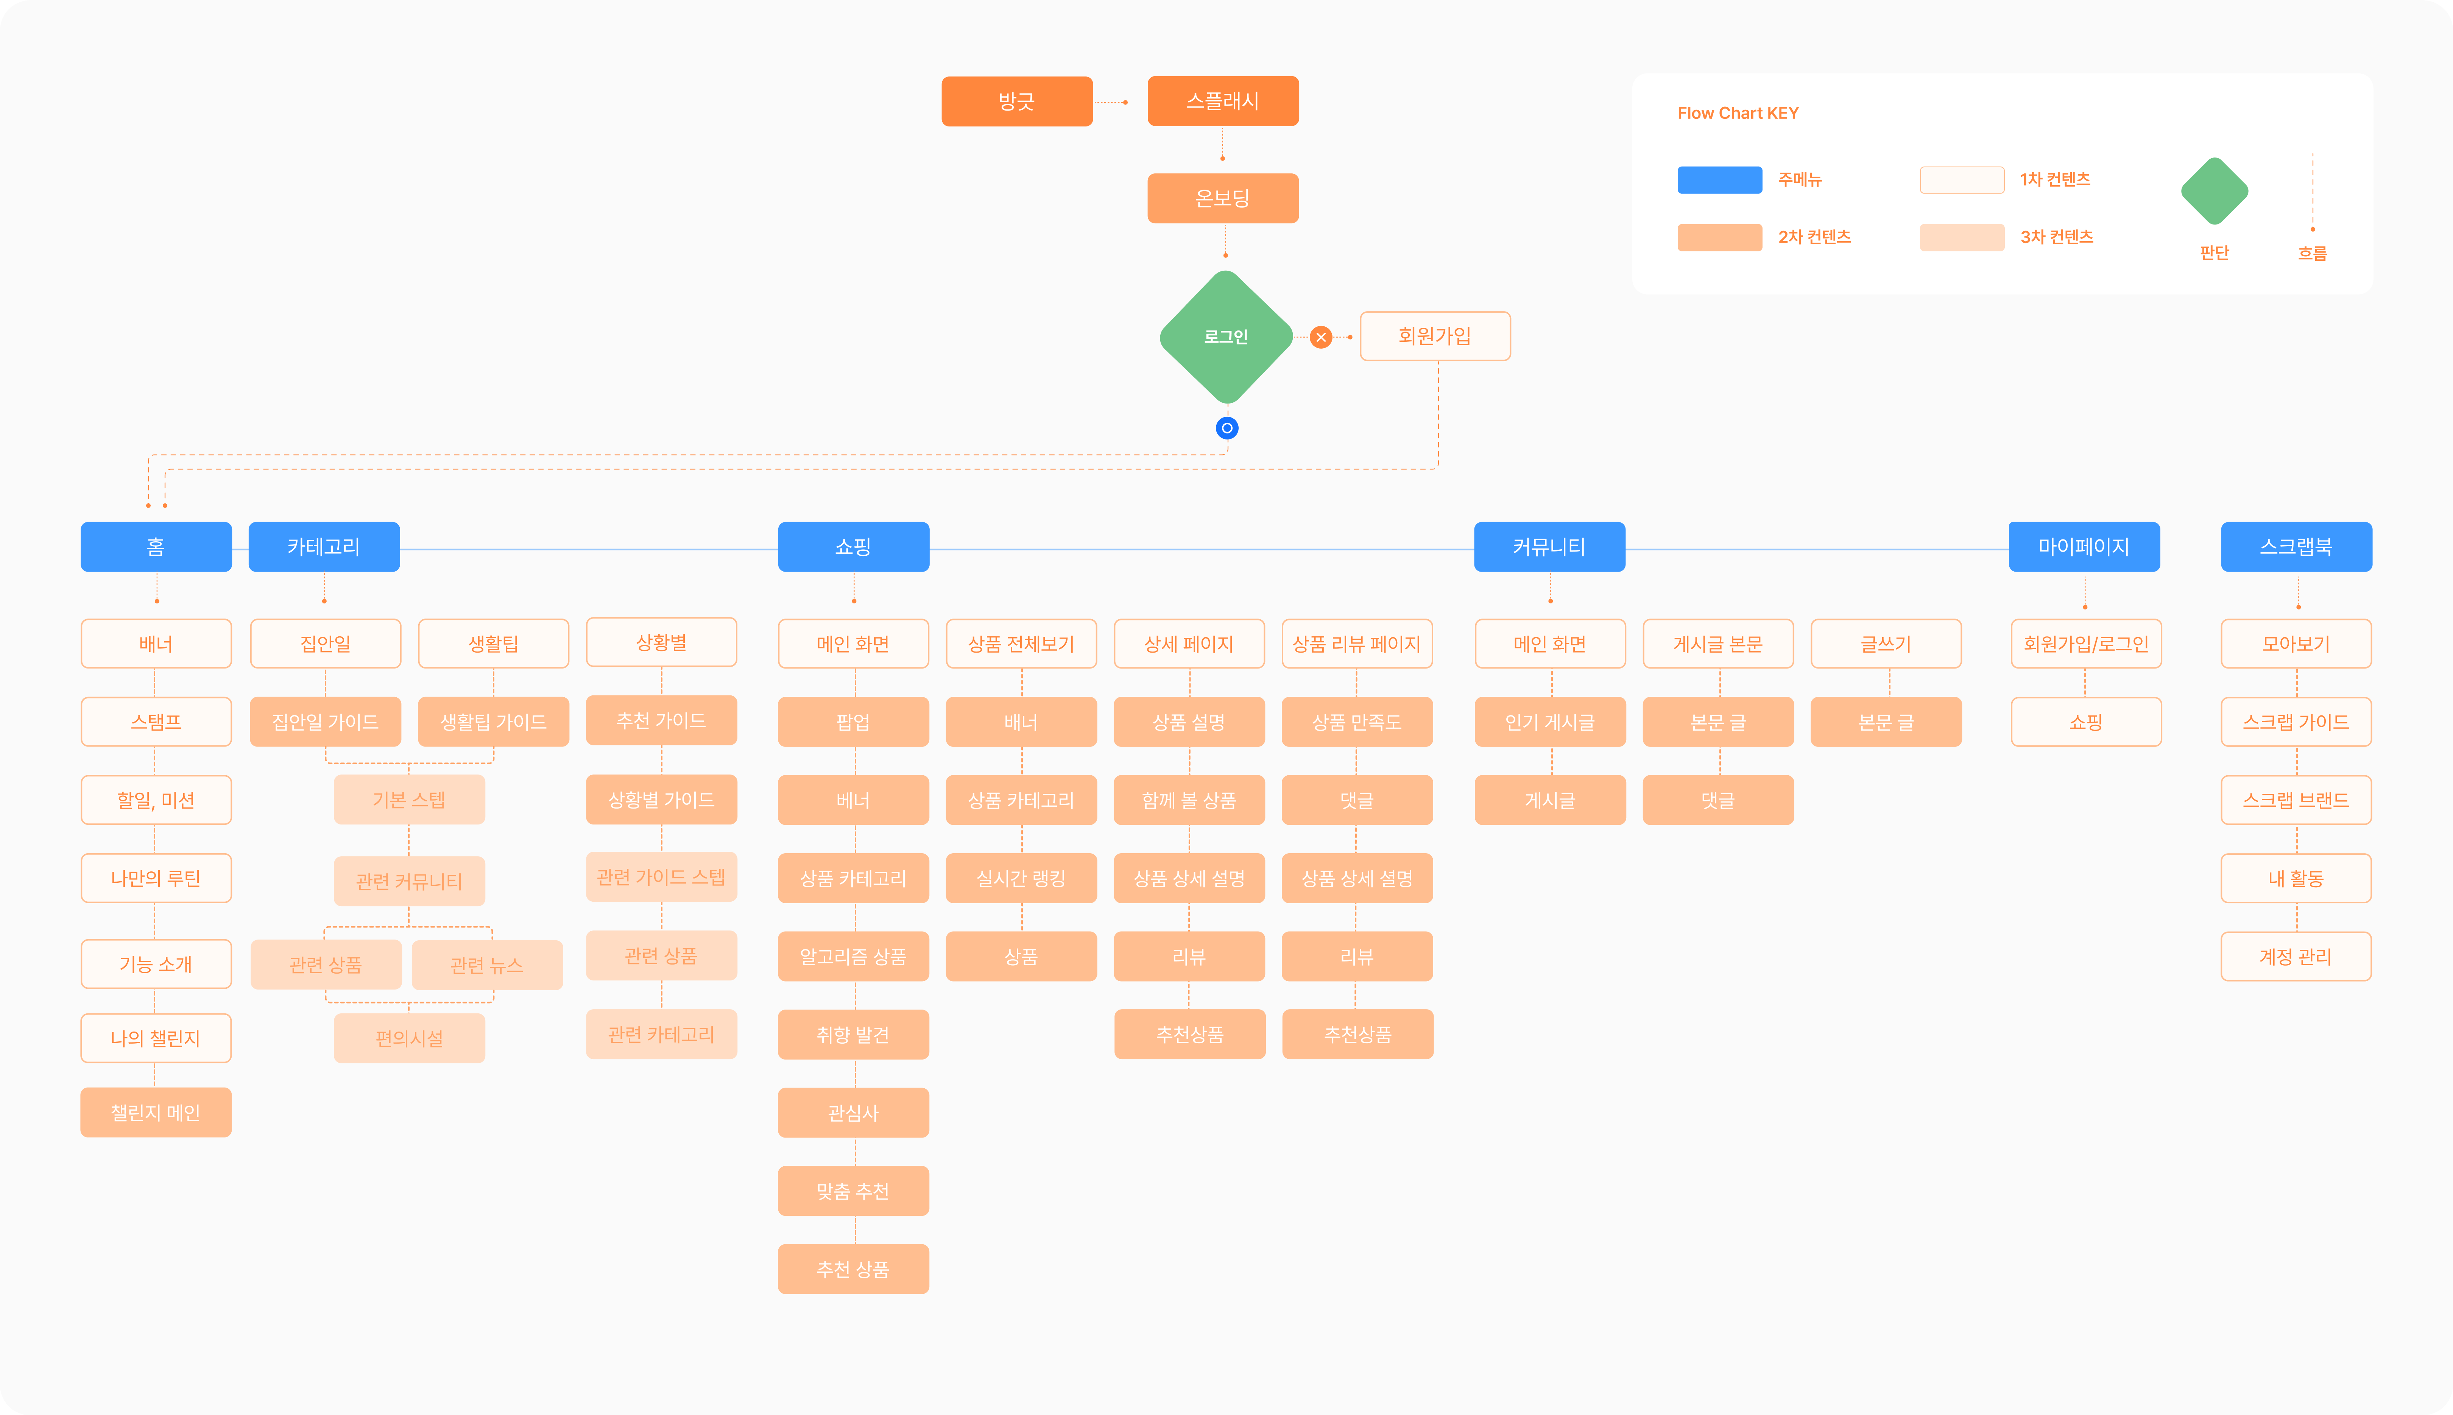Select the 홈 main menu node

[156, 547]
